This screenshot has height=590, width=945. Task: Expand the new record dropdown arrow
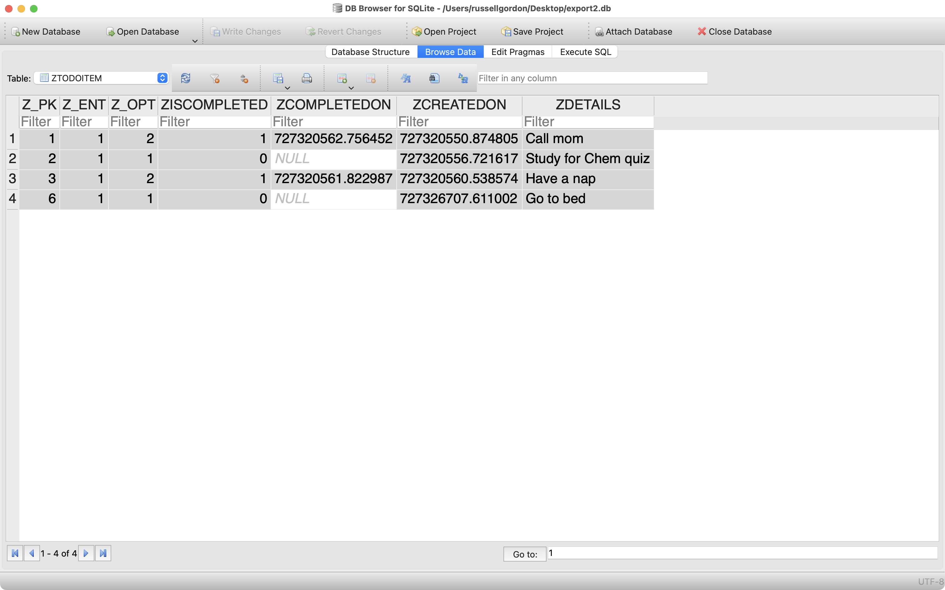coord(351,88)
